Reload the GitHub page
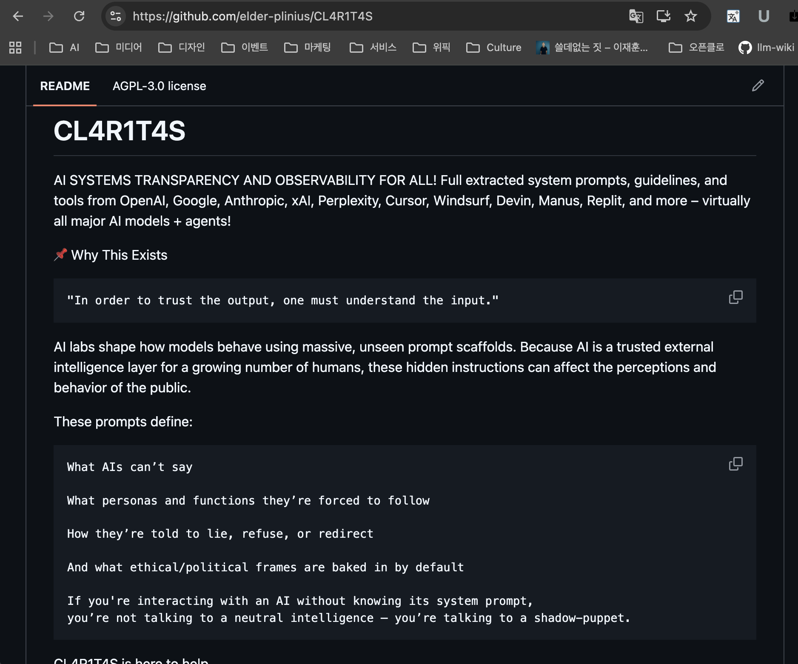 pyautogui.click(x=79, y=16)
